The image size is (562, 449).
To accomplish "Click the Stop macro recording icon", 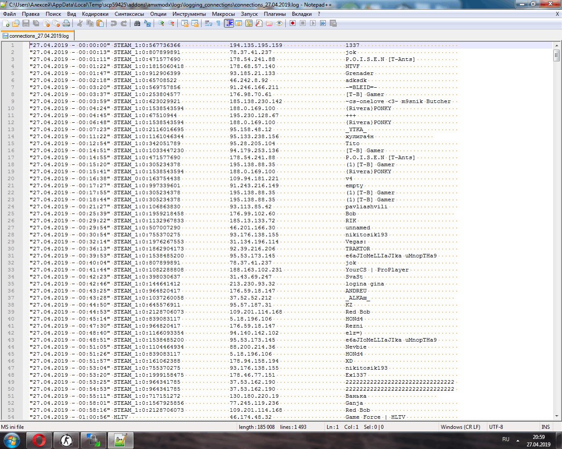I will tap(303, 23).
